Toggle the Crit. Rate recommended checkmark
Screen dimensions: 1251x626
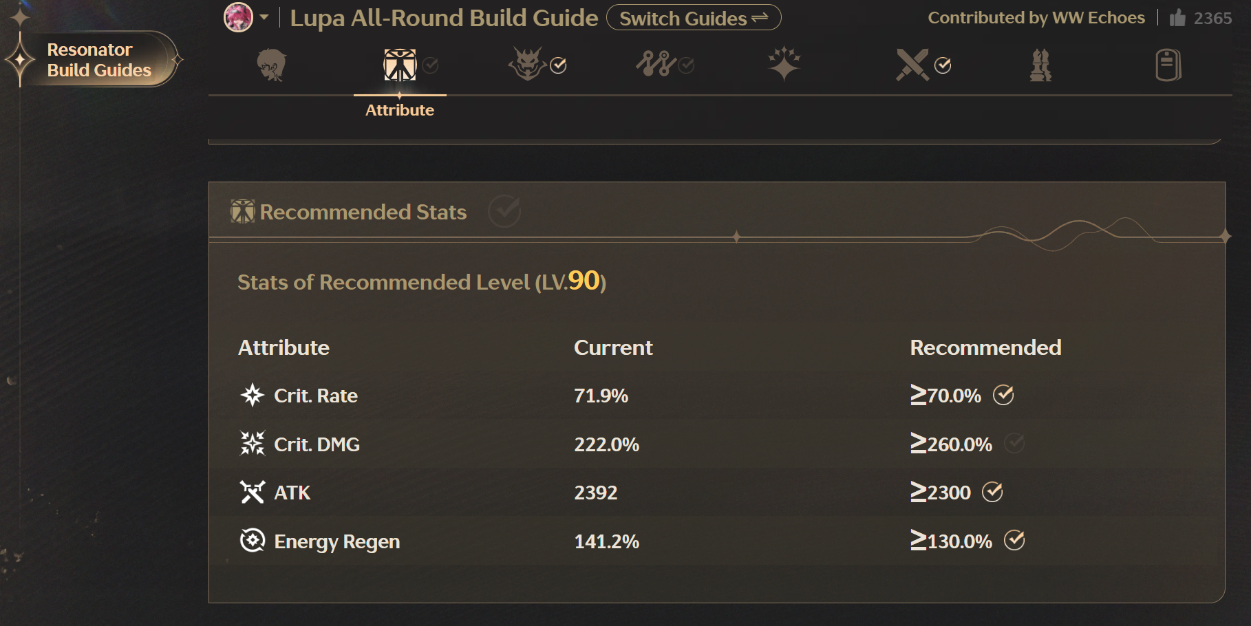click(x=1003, y=395)
